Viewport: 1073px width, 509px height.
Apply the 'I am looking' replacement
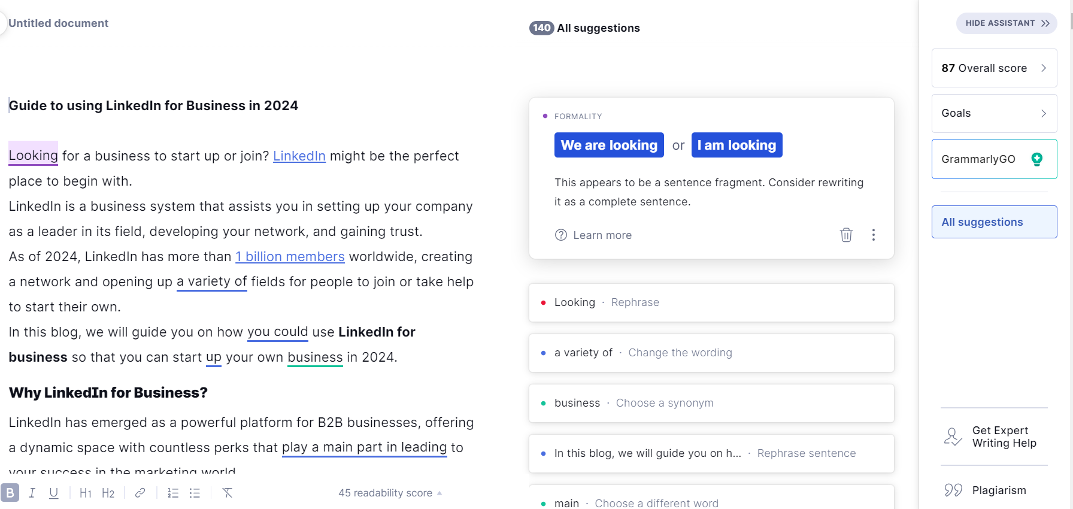coord(736,145)
